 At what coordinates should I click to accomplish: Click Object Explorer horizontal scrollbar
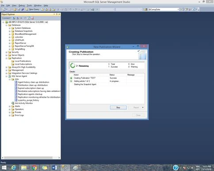tap(28, 158)
